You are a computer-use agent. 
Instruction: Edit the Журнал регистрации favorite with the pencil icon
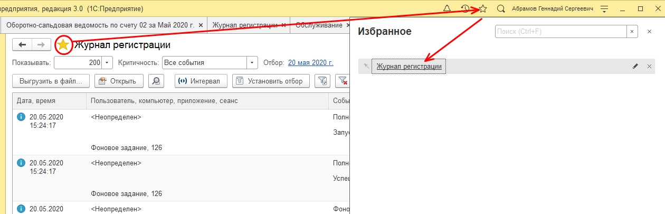635,67
